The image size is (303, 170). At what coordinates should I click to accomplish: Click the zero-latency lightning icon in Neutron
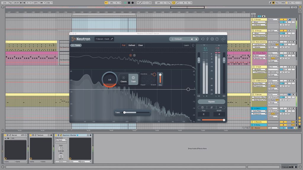click(207, 39)
